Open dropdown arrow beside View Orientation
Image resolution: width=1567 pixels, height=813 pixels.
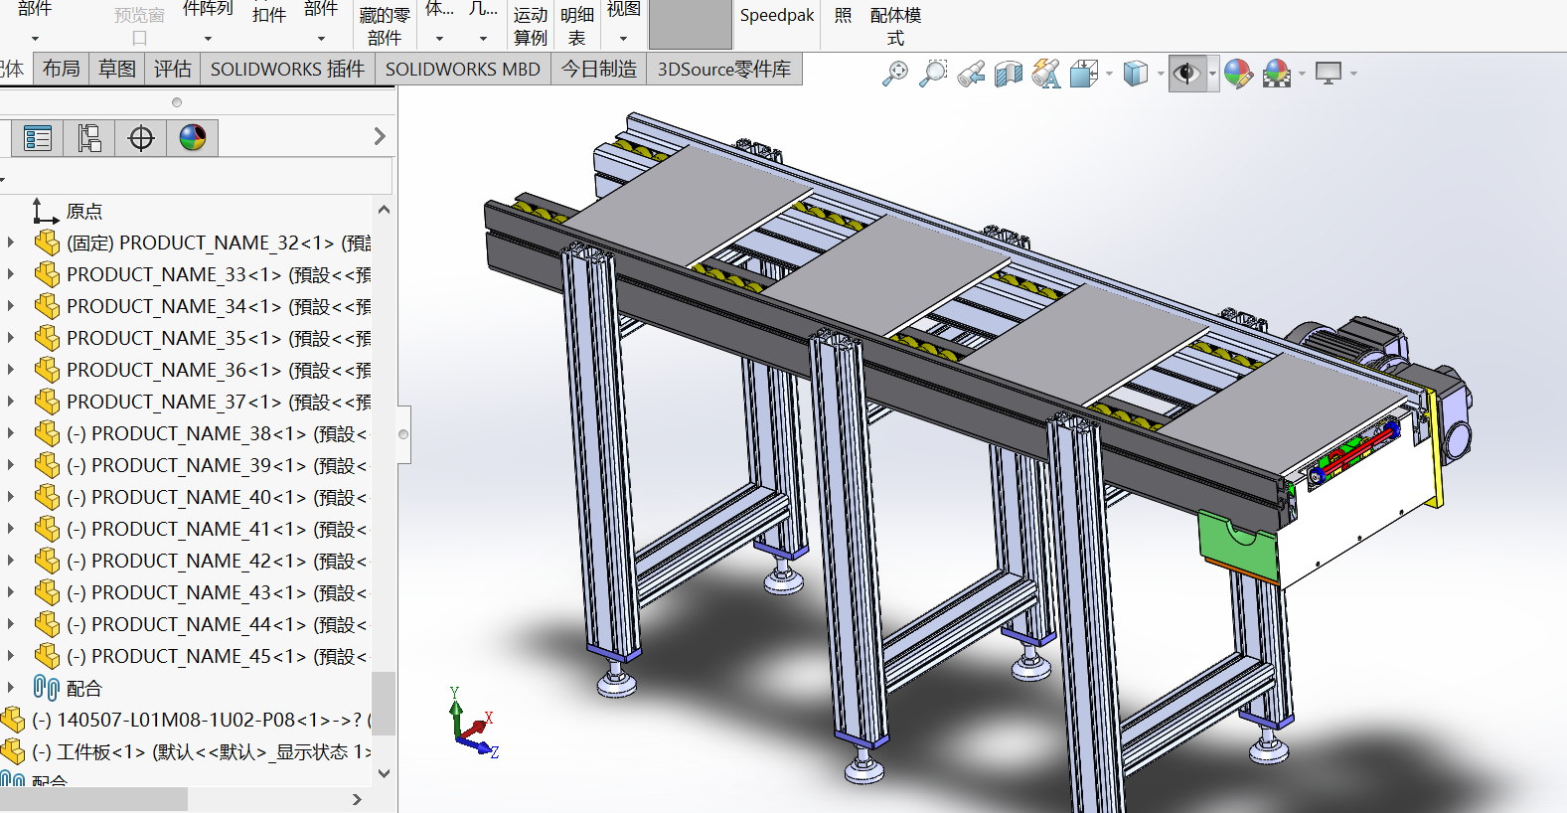(1108, 74)
